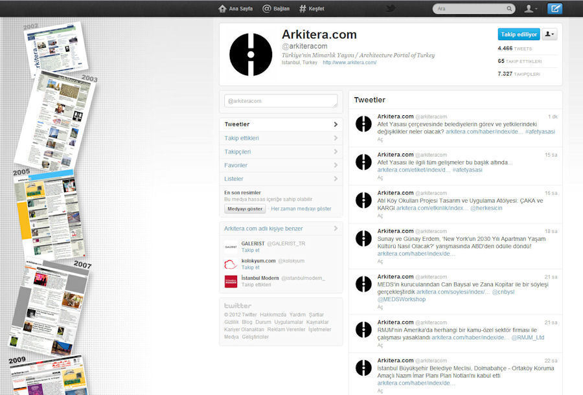Follow kolokyum.com via its Takip et link
The width and height of the screenshot is (583, 395).
click(250, 267)
